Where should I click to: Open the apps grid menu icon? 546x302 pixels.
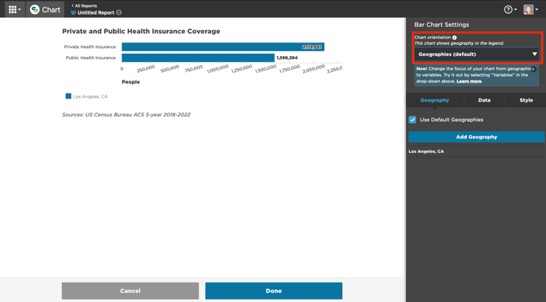coord(12,10)
